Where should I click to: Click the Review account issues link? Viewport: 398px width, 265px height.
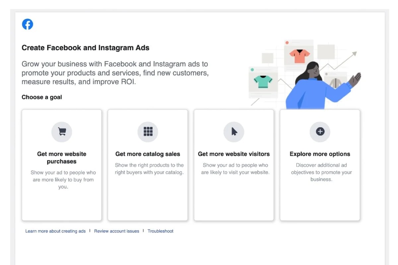point(117,231)
